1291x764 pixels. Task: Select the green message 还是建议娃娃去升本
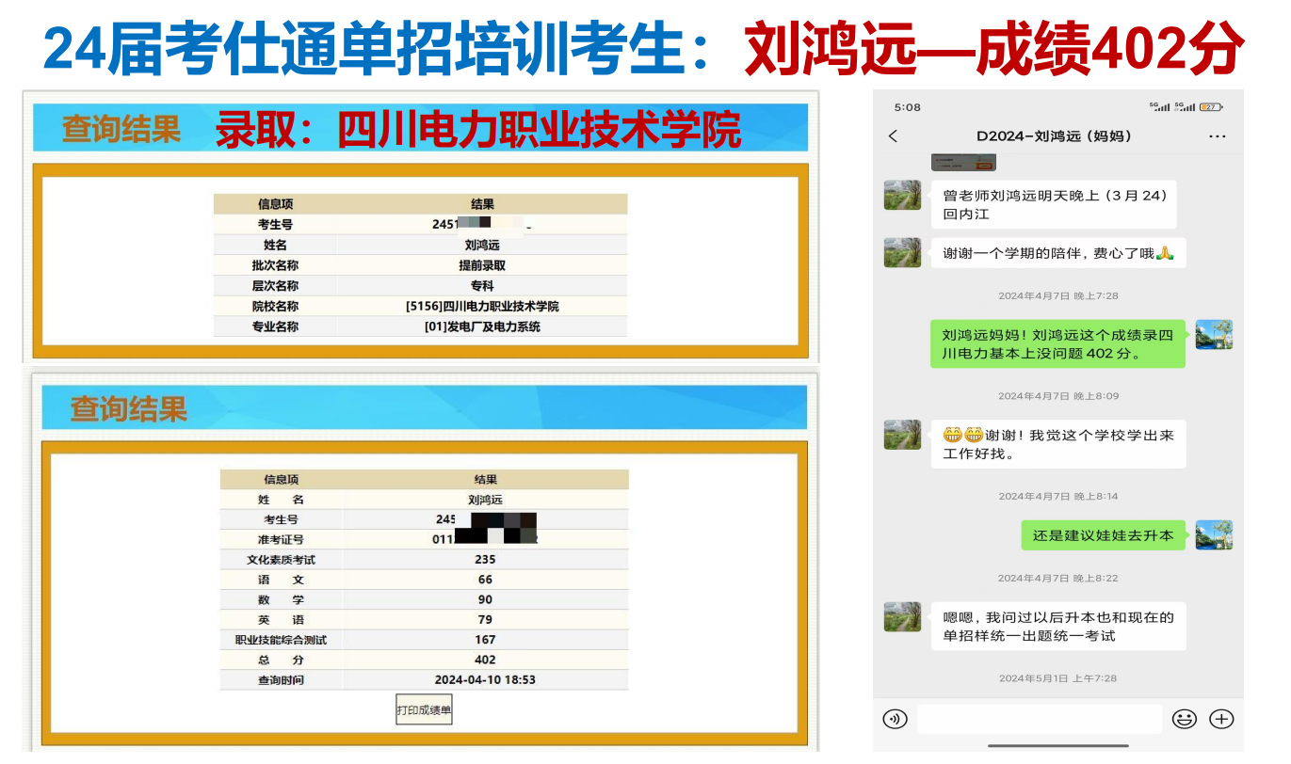pyautogui.click(x=1104, y=535)
